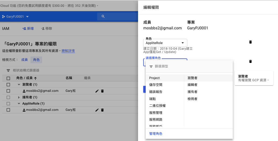Select the 端點 category
Viewport: 278px width, 141px height.
pyautogui.click(x=165, y=99)
